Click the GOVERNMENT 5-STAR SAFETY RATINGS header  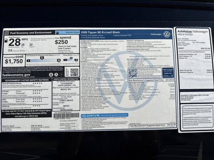27,80
